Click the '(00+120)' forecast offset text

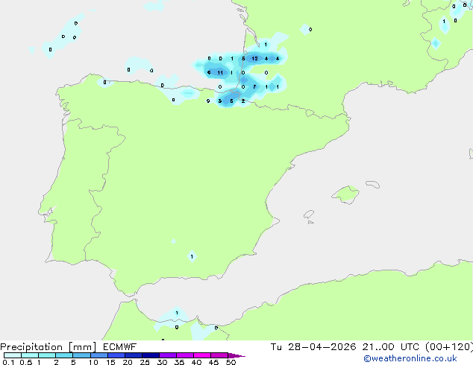(x=449, y=347)
